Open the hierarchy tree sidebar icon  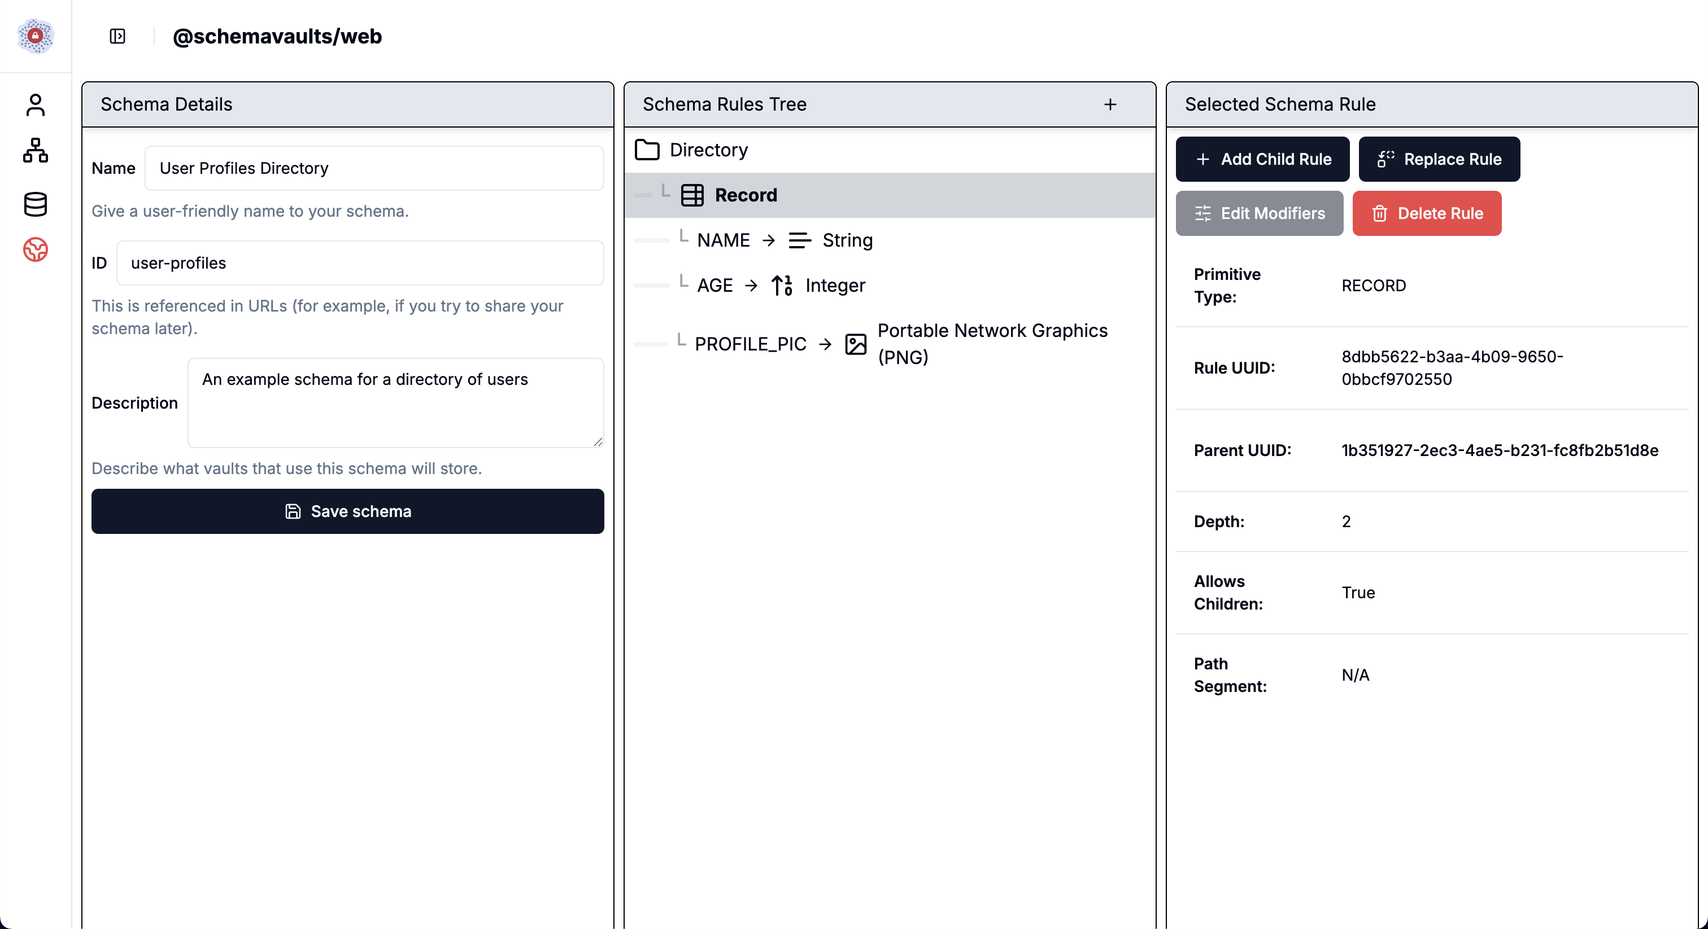point(35,151)
